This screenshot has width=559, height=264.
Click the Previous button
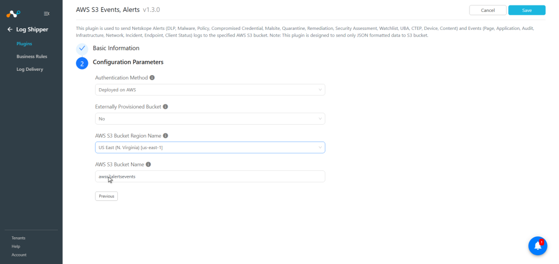click(106, 196)
